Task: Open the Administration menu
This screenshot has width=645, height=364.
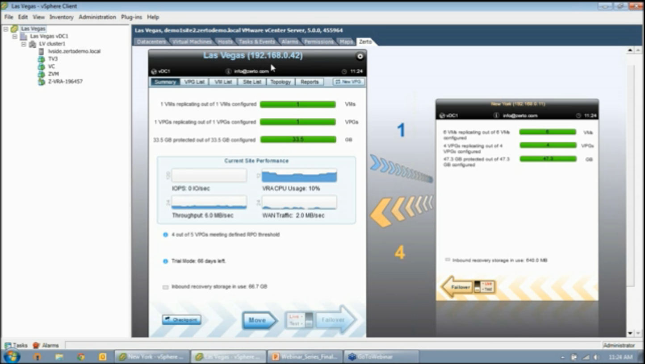Action: 97,17
